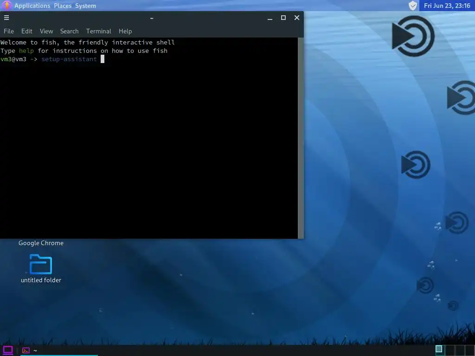
Task: Open the terminal hamburger menu icon
Action: [6, 18]
